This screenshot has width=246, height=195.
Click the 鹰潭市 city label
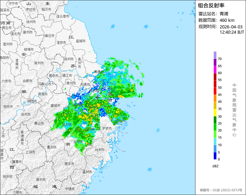tap(17, 162)
